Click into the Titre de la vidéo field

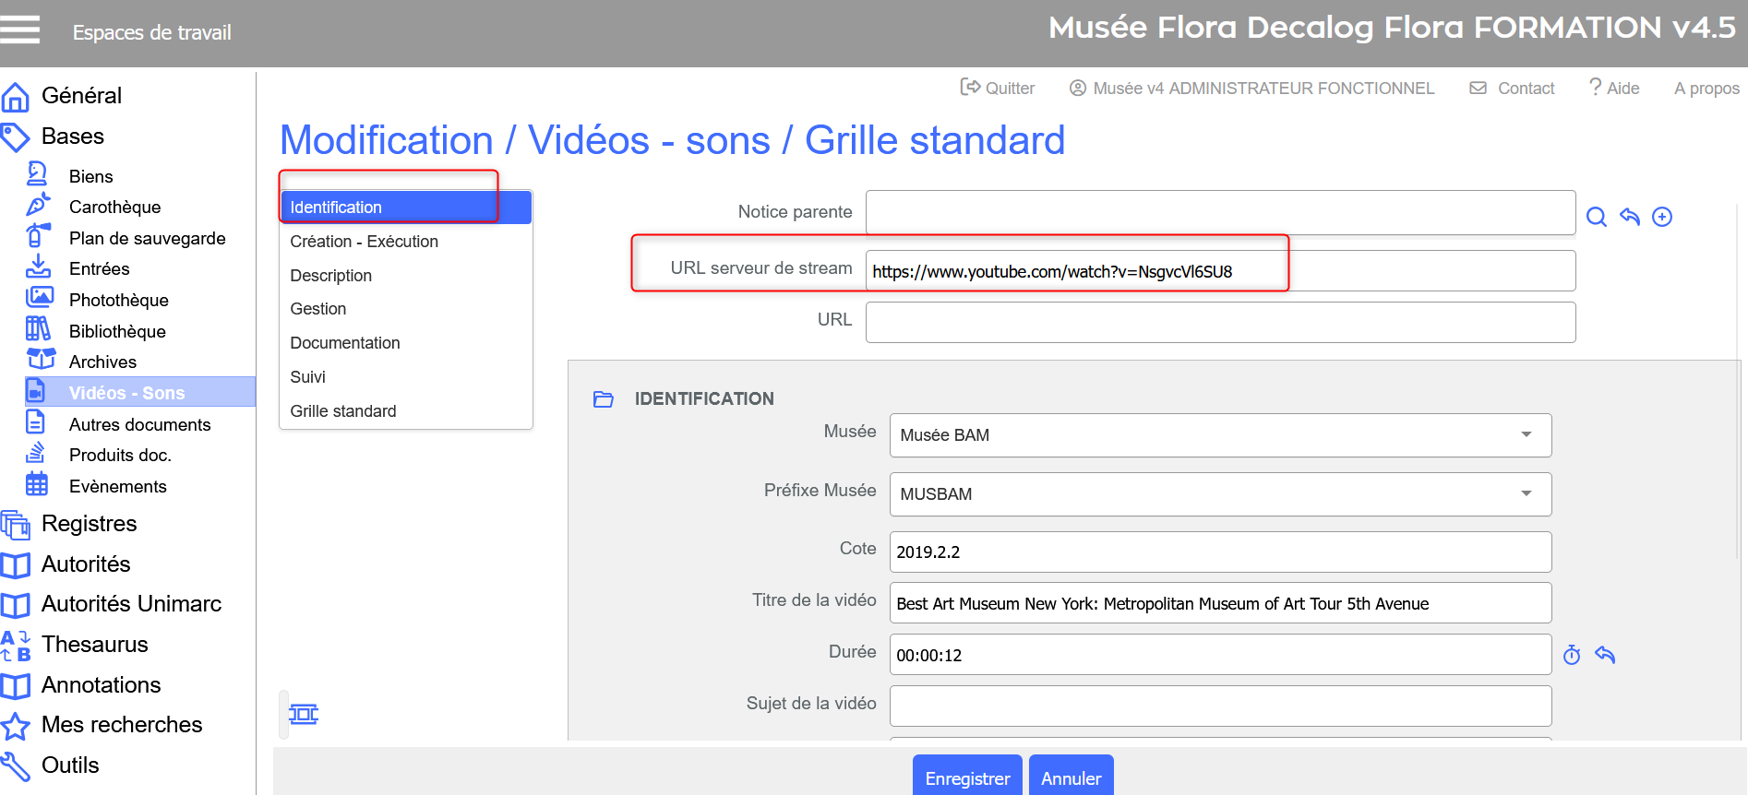point(1219,603)
